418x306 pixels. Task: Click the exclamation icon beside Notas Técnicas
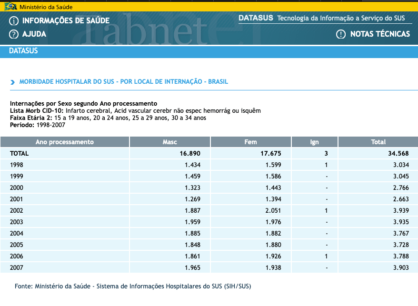pos(341,34)
